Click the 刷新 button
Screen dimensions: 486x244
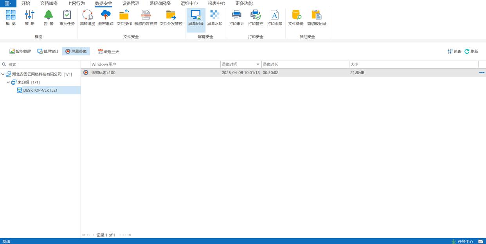pos(472,52)
